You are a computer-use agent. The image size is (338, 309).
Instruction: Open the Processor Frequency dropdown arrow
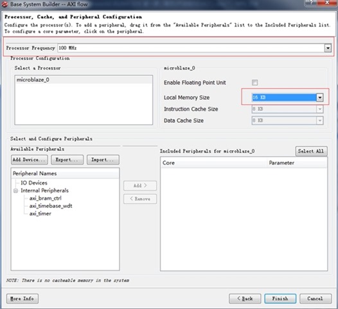click(x=328, y=48)
